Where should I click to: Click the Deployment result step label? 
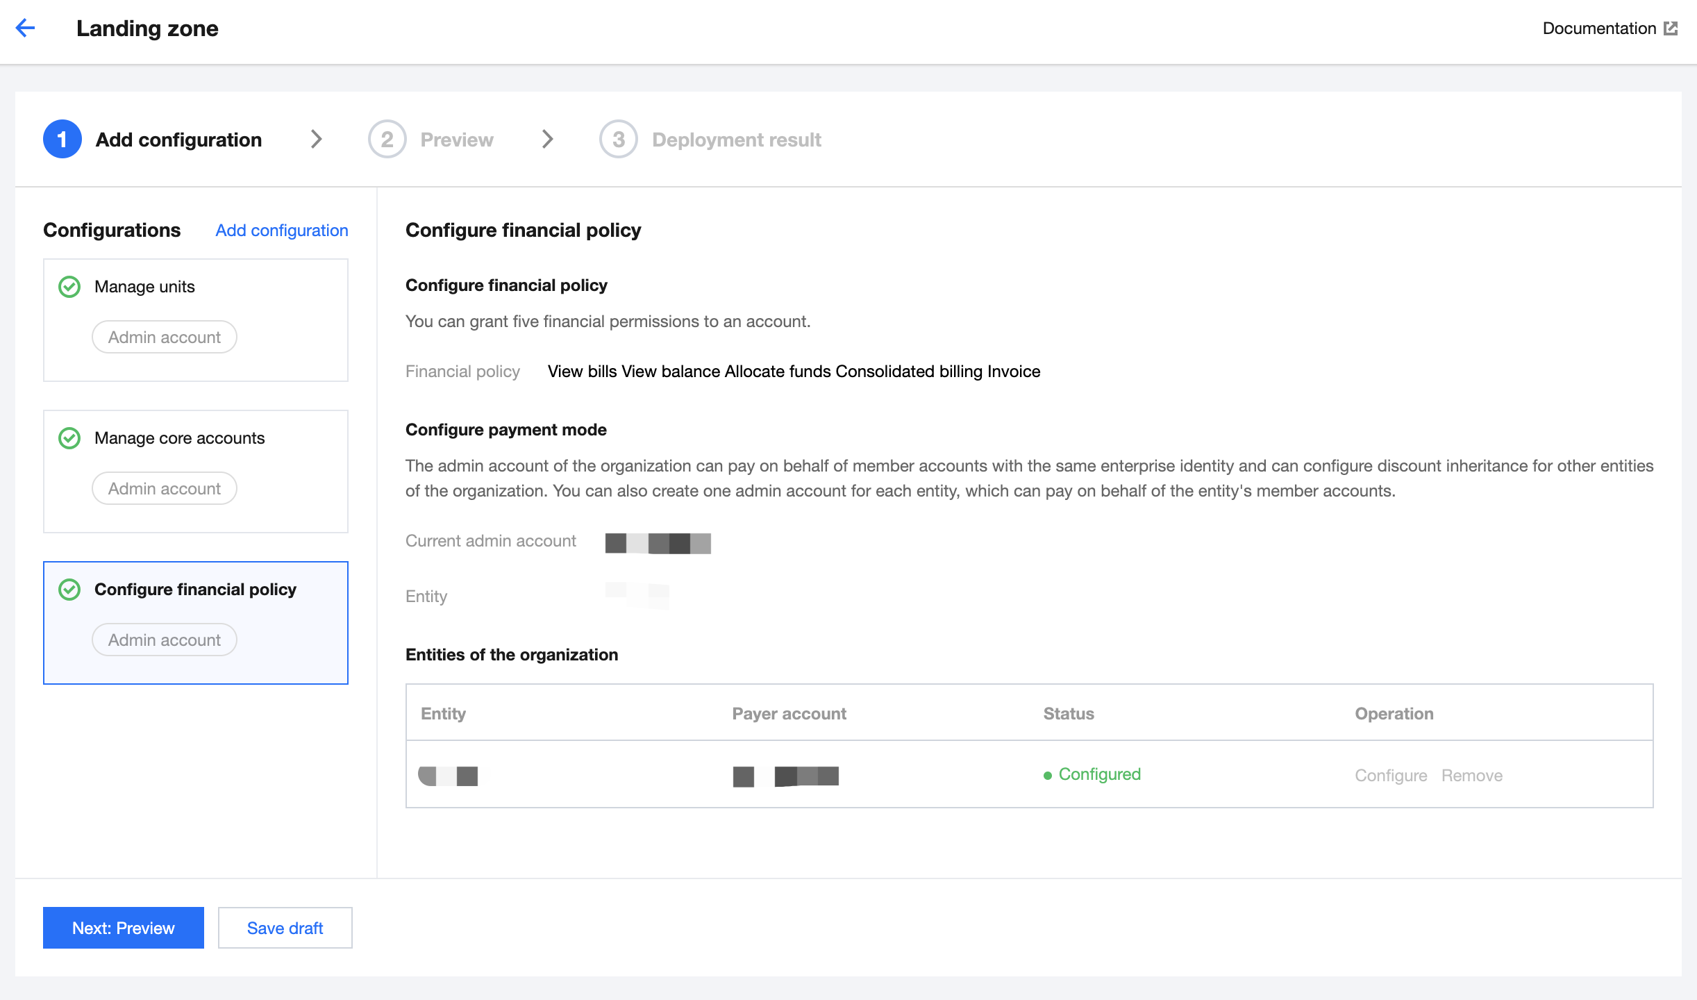click(x=736, y=140)
